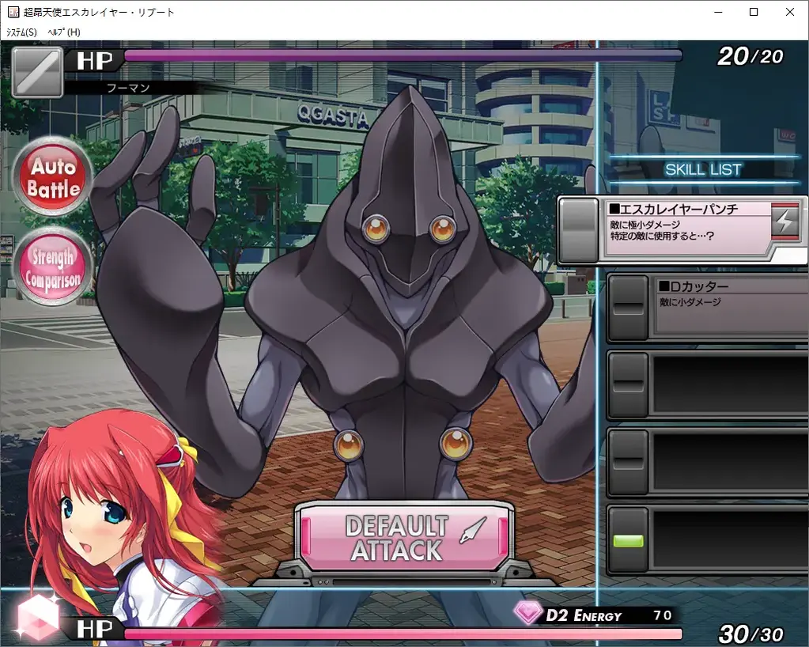Close the game window
Image resolution: width=809 pixels, height=647 pixels.
click(x=790, y=12)
